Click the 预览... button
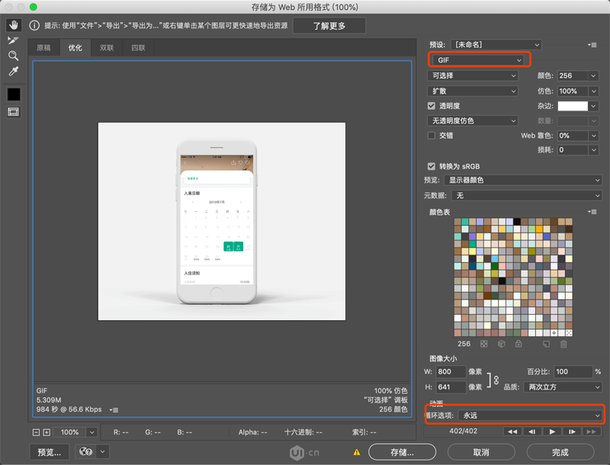610x465 pixels. click(x=49, y=452)
